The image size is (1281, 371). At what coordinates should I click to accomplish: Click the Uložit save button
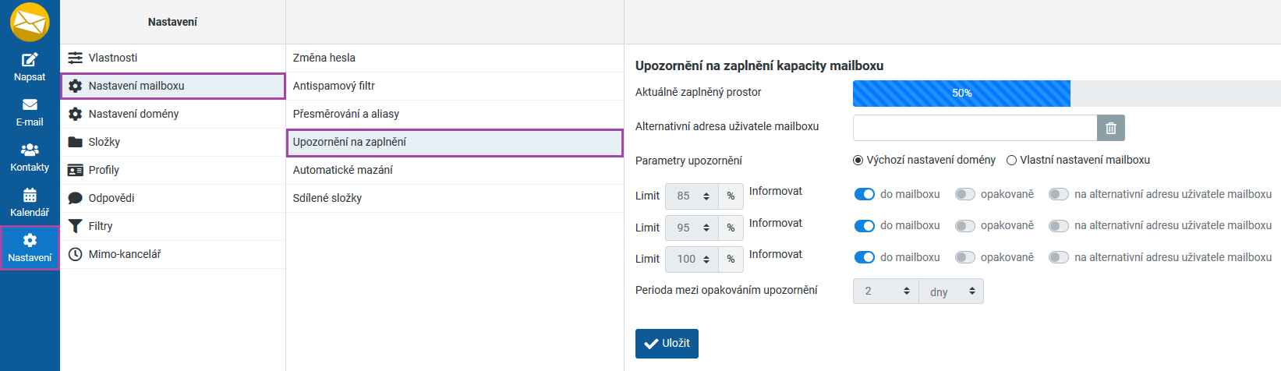tap(667, 343)
